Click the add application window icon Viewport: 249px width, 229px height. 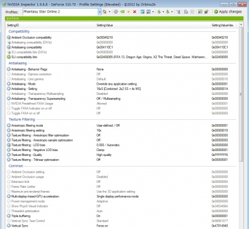coord(143,12)
